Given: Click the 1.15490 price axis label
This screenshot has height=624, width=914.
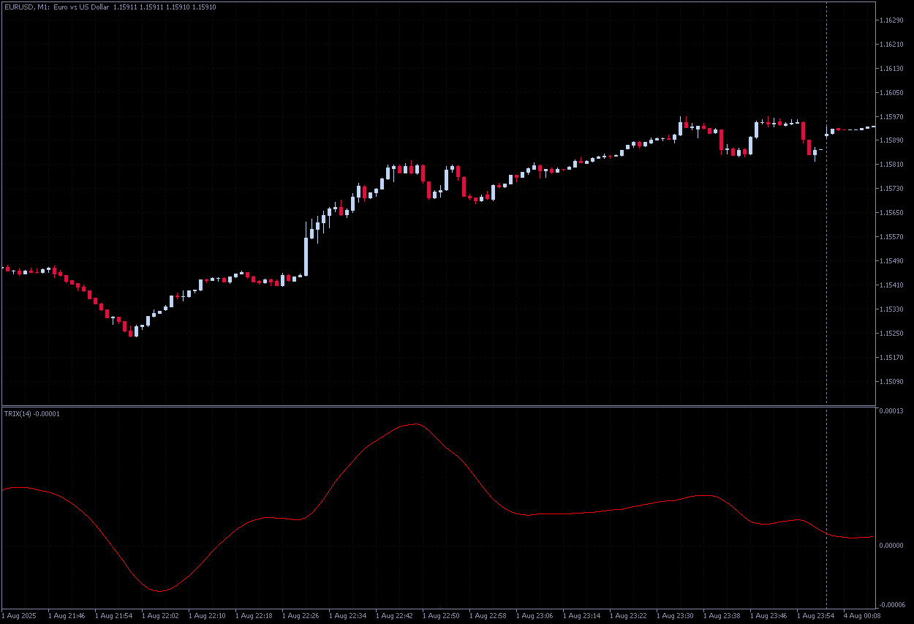Looking at the screenshot, I should 891,261.
